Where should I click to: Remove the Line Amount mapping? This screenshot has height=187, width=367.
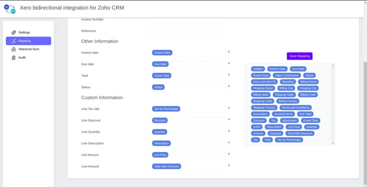tap(229, 165)
